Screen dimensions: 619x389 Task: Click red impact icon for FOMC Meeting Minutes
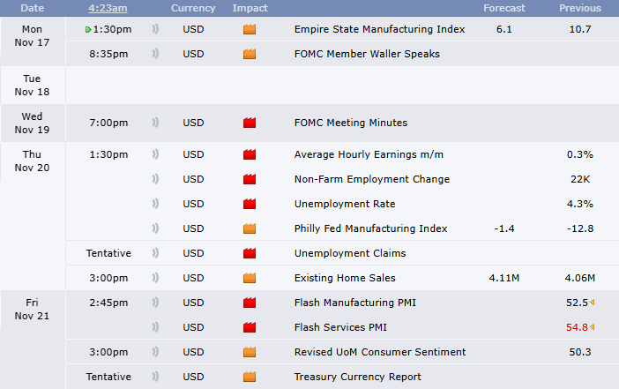[250, 123]
